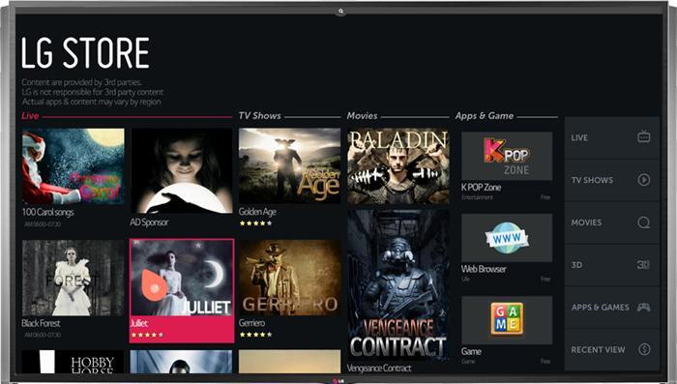The width and height of the screenshot is (677, 384).
Task: Switch to the TV Shows section header
Action: [x=259, y=116]
